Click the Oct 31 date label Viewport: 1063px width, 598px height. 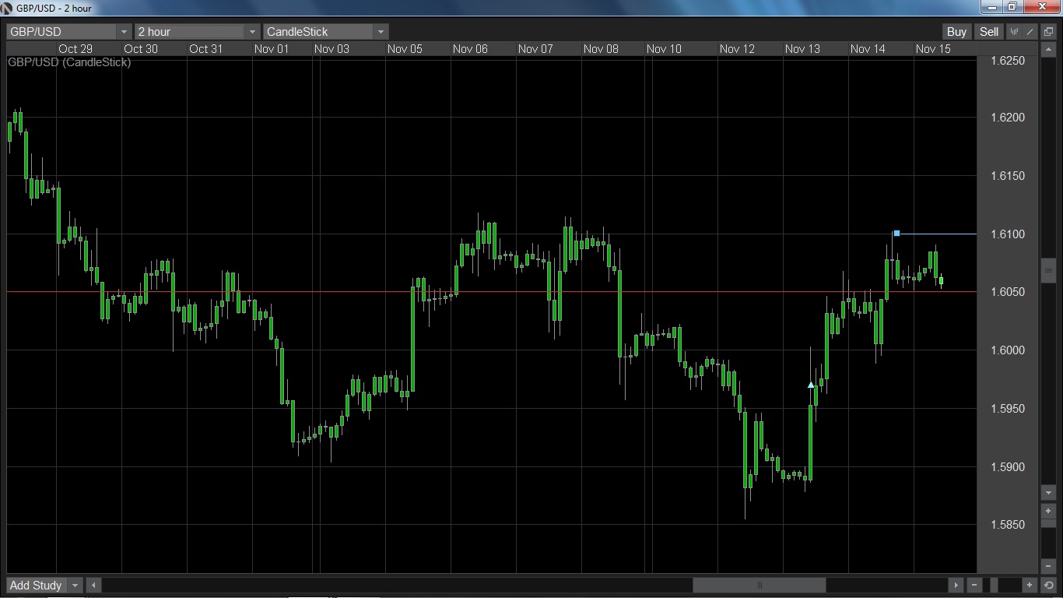coord(206,48)
